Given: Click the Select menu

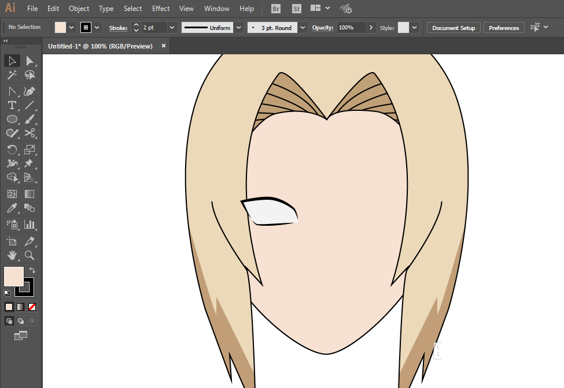Looking at the screenshot, I should click(x=132, y=9).
